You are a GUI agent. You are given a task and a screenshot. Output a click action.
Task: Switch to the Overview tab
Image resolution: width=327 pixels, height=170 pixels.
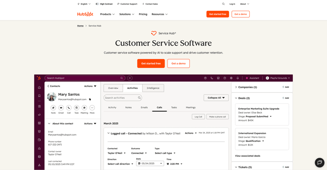pyautogui.click(x=113, y=88)
